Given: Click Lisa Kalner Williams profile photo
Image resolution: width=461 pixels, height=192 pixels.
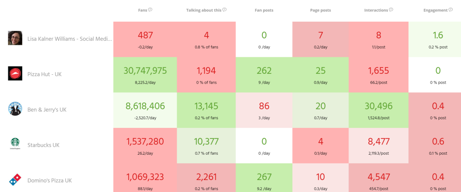Looking at the screenshot, I should pos(15,38).
